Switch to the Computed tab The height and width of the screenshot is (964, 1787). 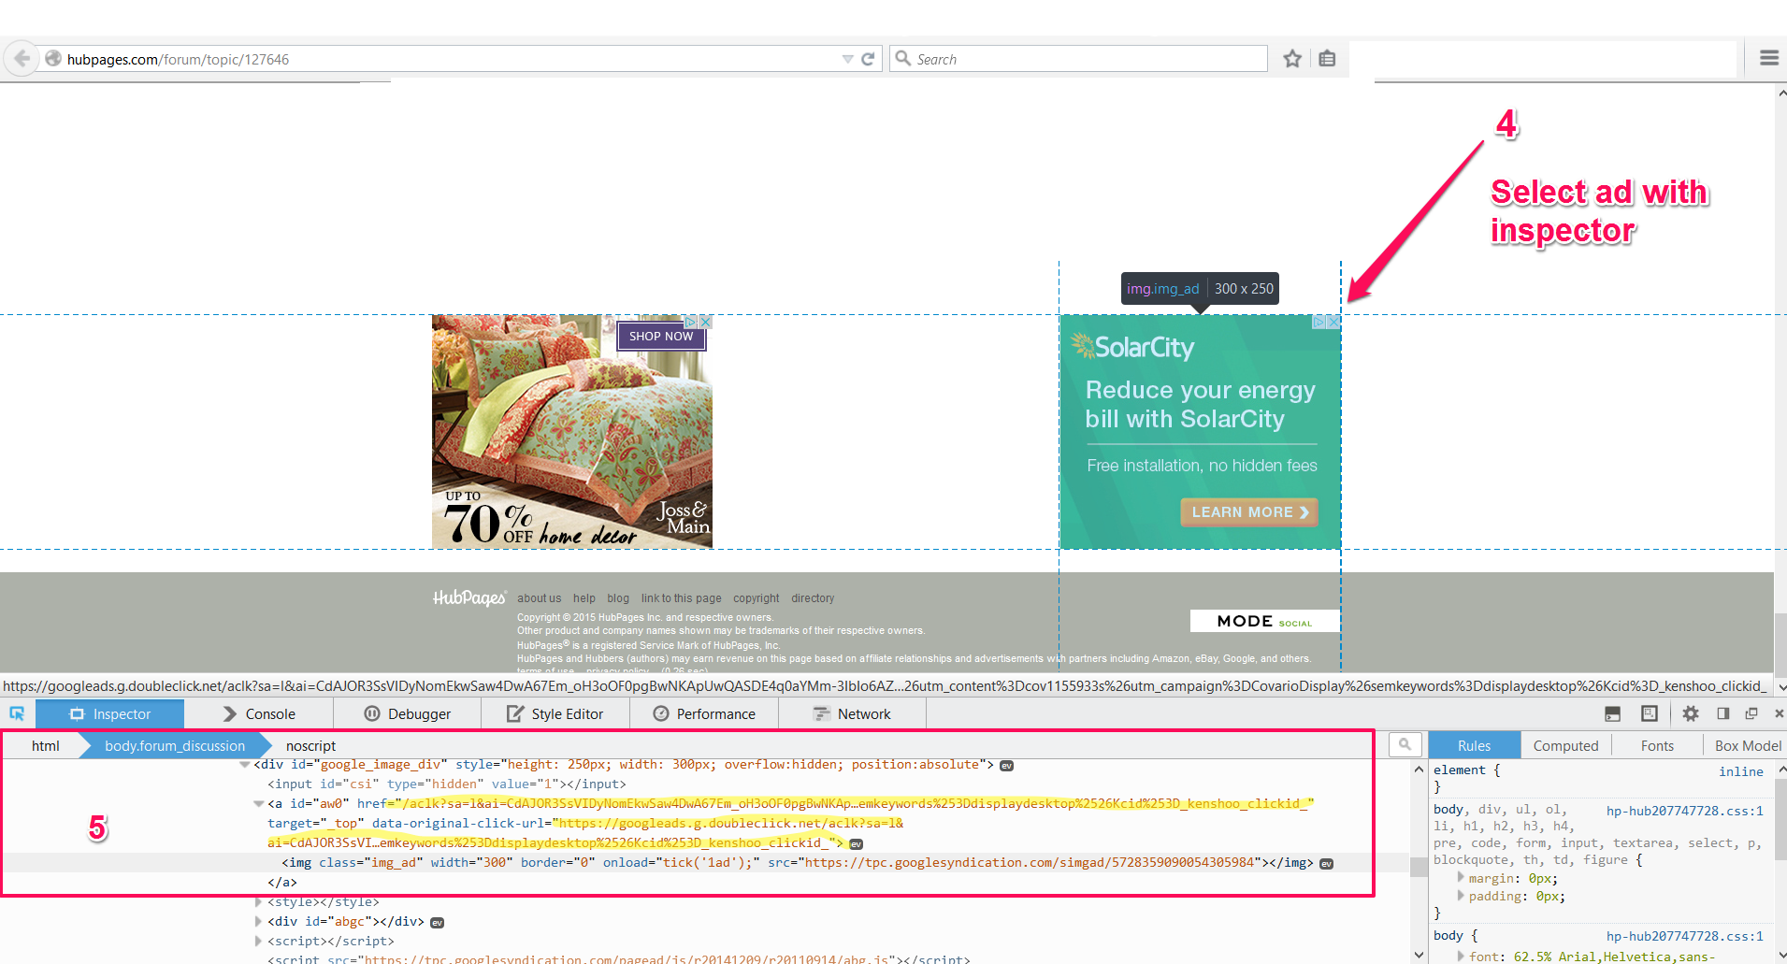[1565, 745]
